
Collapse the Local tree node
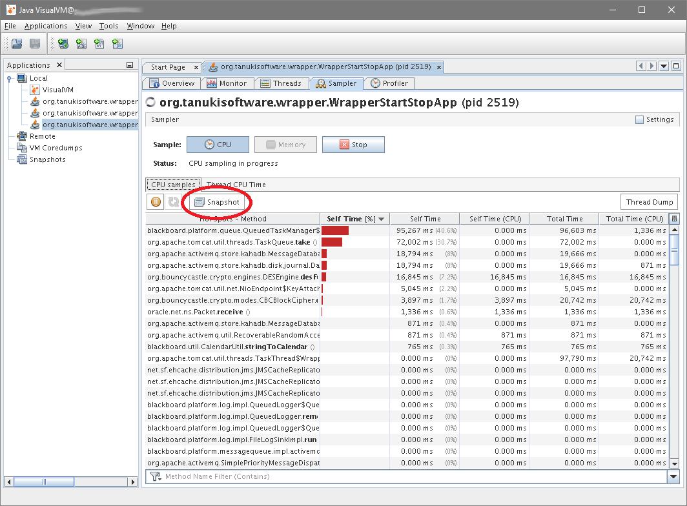[10, 78]
